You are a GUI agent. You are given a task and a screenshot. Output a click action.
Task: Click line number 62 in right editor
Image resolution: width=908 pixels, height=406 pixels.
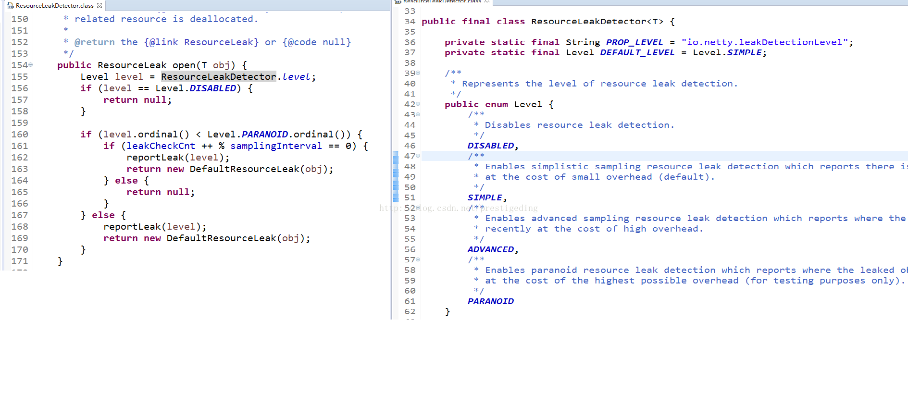pyautogui.click(x=410, y=312)
